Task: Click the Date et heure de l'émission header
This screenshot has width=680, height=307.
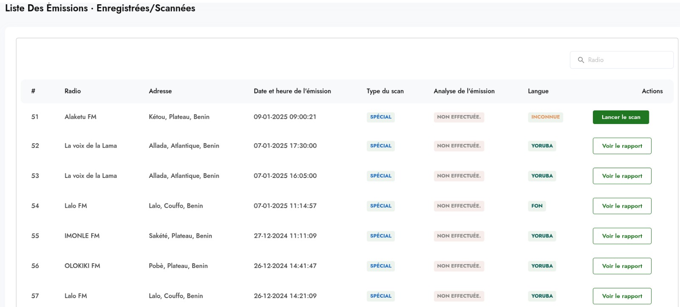Action: (292, 91)
